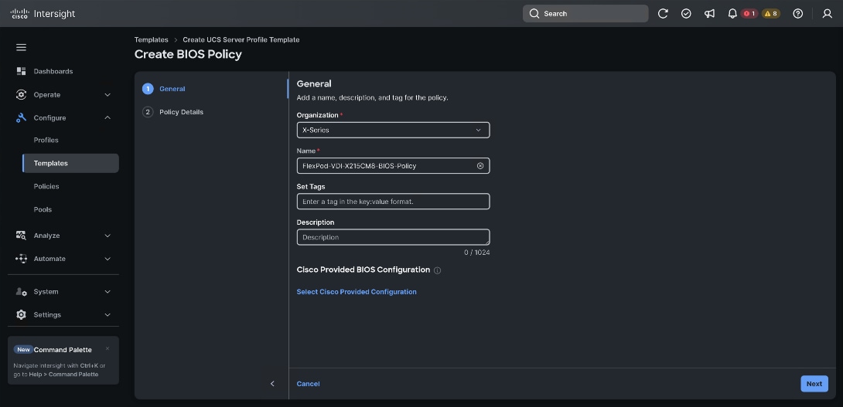Expand the Settings menu section
This screenshot has height=407, width=843.
click(108, 314)
